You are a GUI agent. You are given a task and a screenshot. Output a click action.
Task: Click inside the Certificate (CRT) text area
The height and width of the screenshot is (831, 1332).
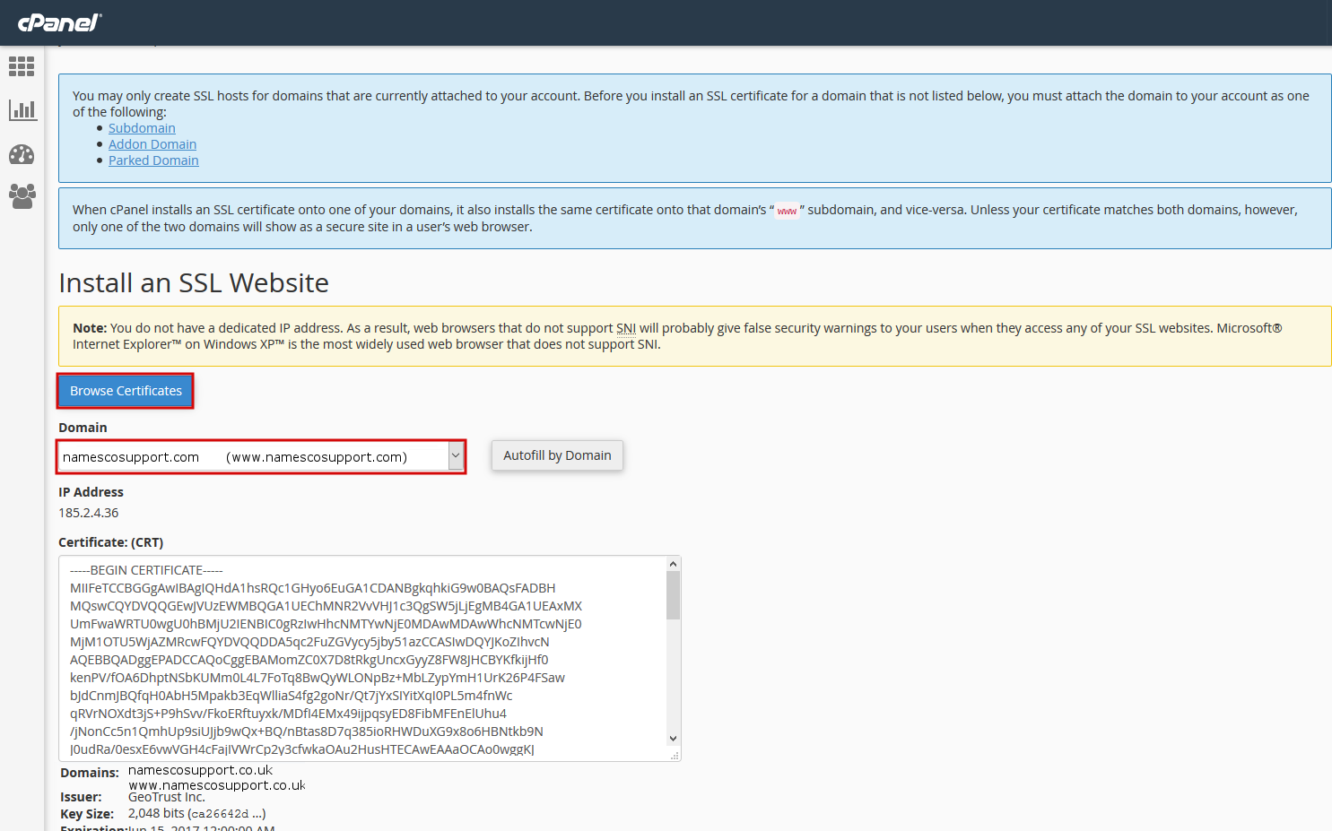362,658
